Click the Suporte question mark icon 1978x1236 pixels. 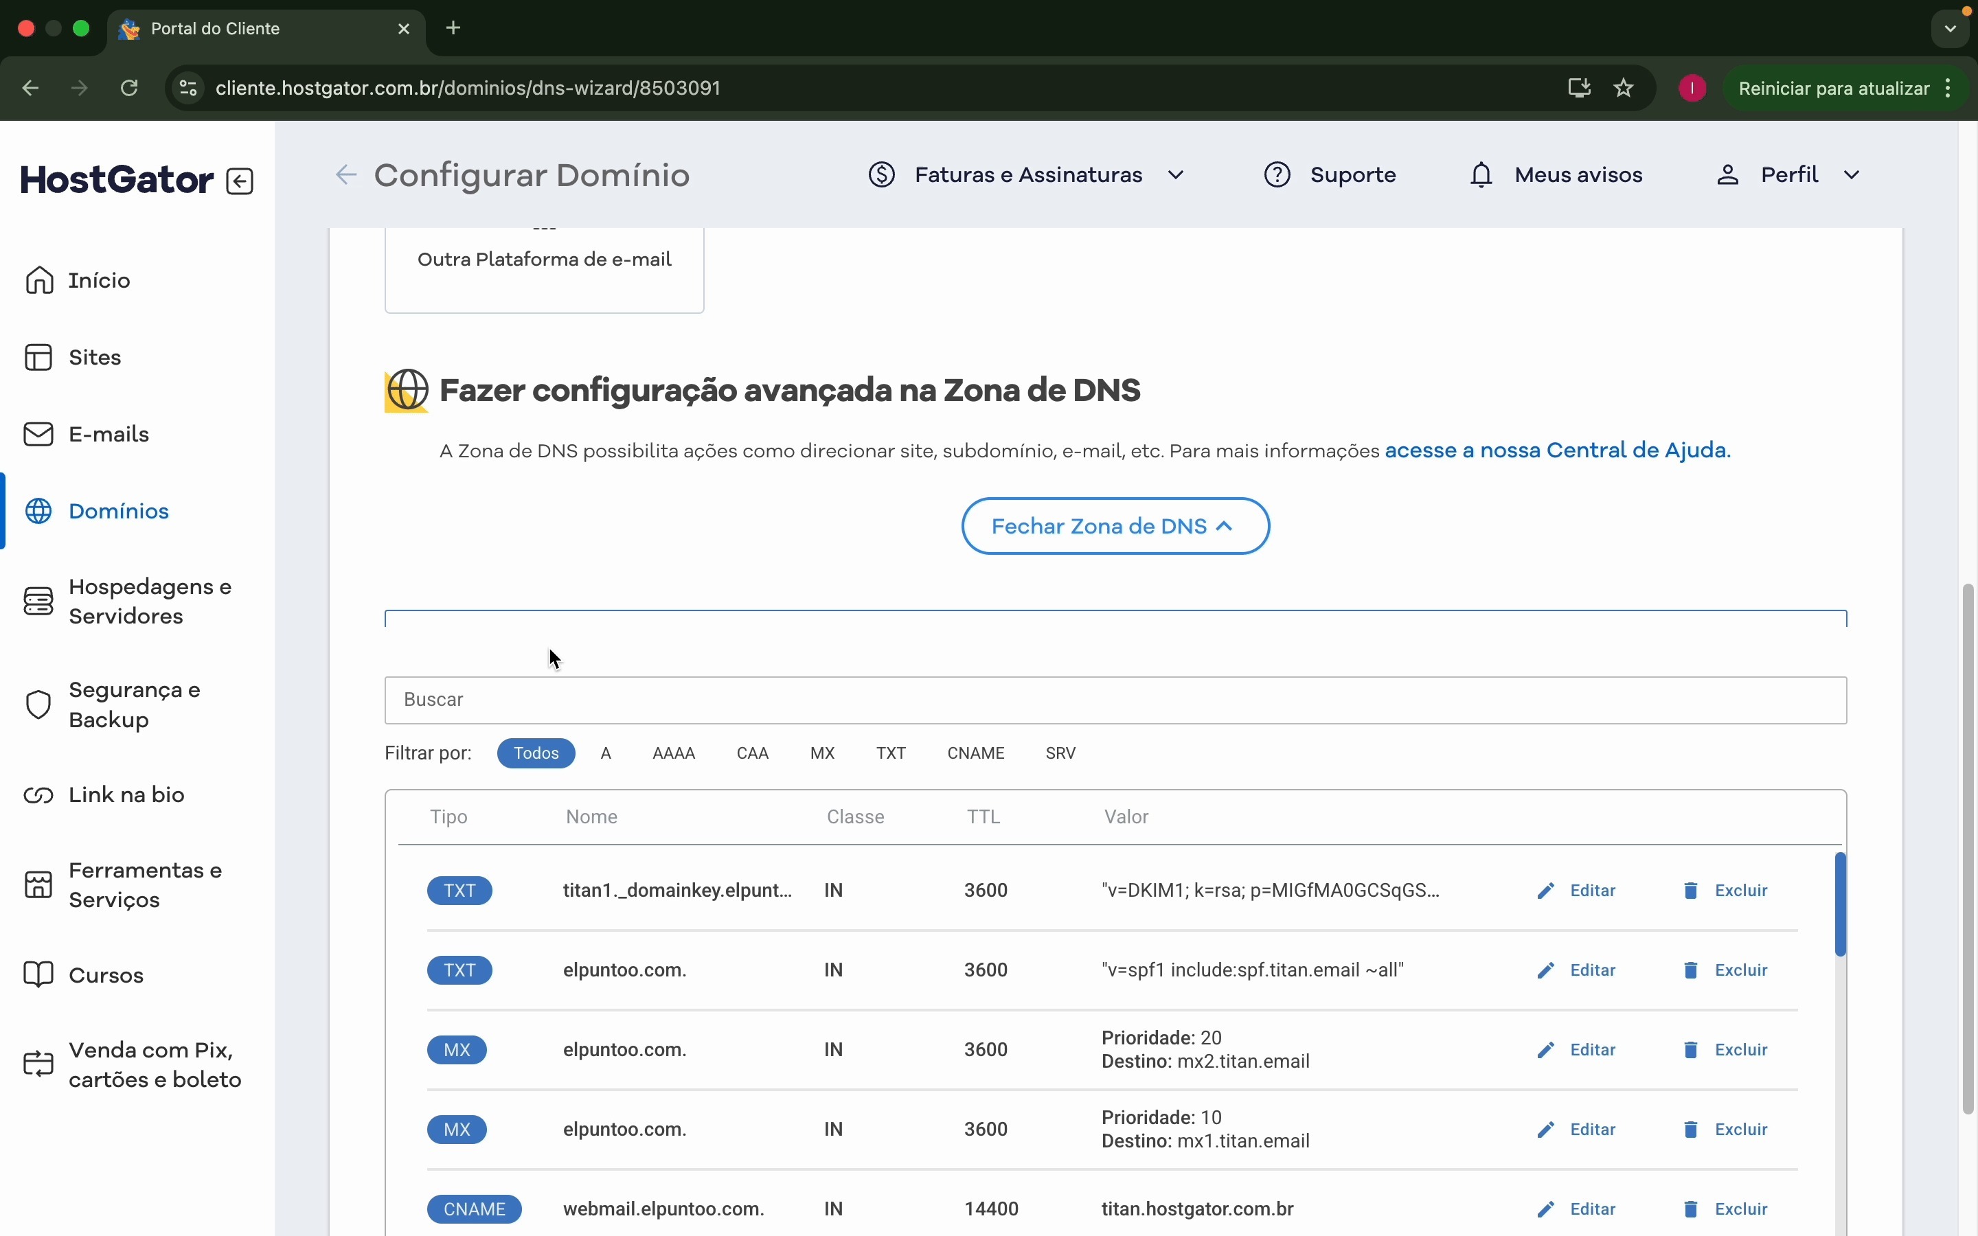point(1277,175)
